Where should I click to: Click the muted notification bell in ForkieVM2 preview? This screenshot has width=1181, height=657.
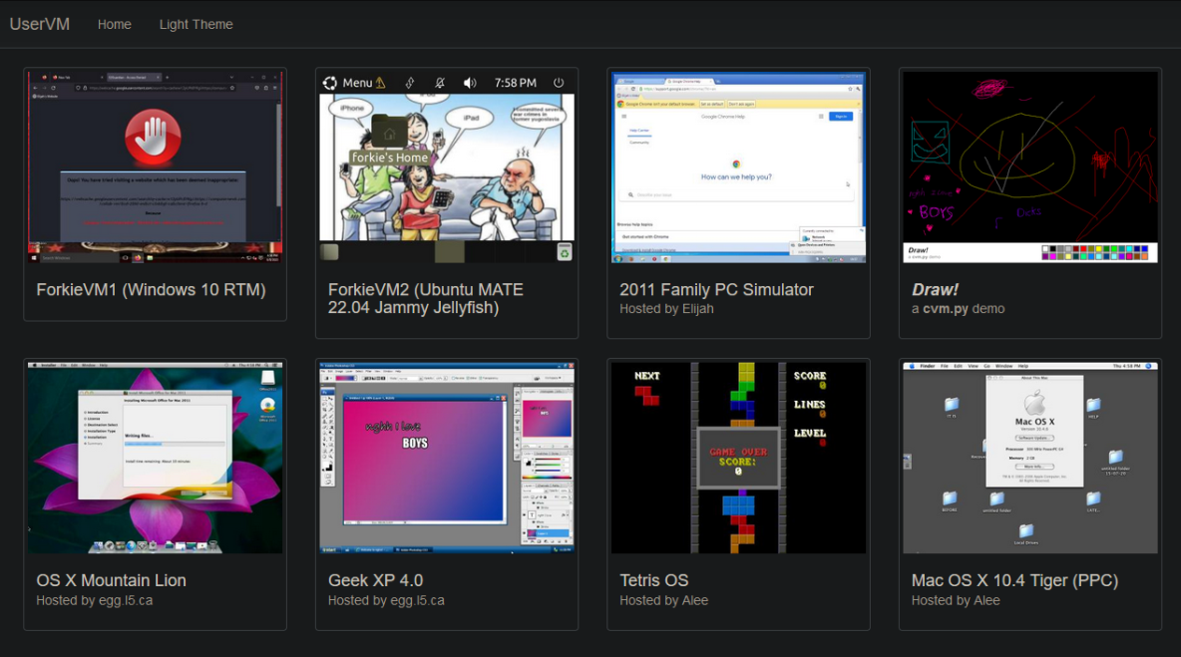coord(440,83)
